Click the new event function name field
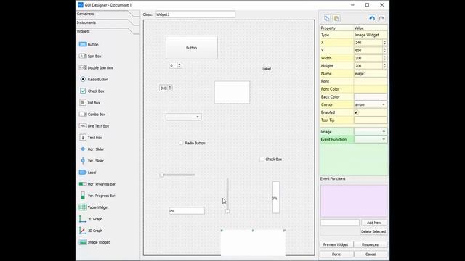 pyautogui.click(x=340, y=223)
